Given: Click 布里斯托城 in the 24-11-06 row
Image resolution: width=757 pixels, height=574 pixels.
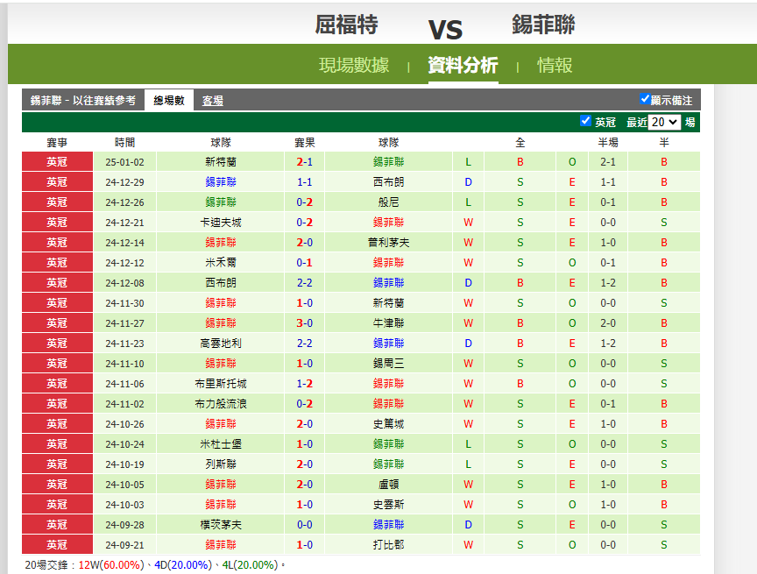Looking at the screenshot, I should click(221, 384).
